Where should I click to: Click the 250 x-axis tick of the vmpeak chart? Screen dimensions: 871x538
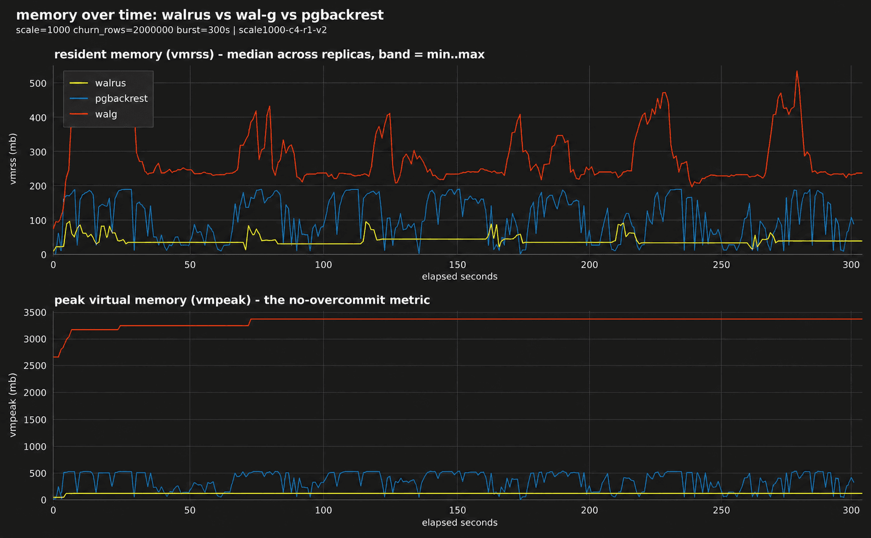tap(721, 511)
